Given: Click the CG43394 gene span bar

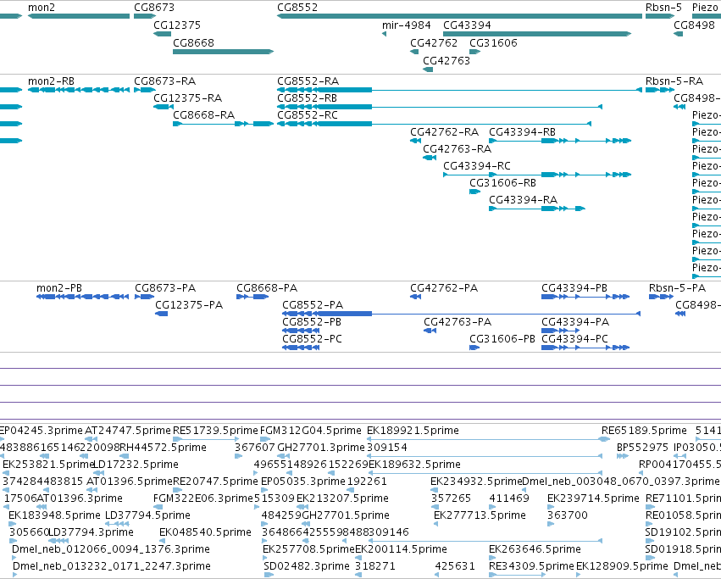Looking at the screenshot, I should pyautogui.click(x=537, y=34).
